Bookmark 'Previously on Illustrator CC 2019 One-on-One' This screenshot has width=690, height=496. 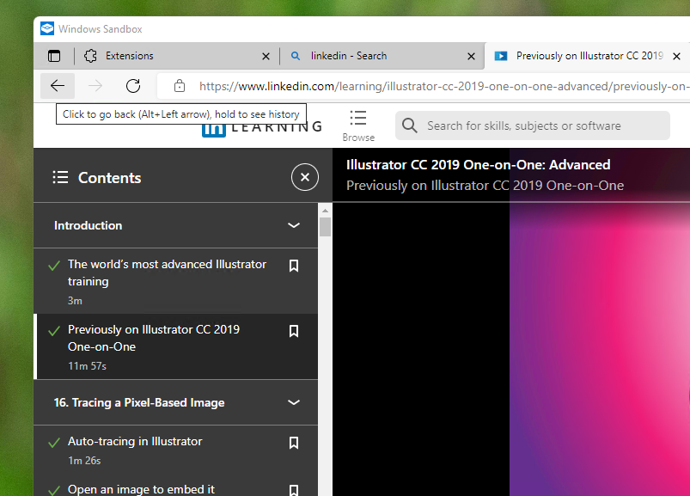pos(294,330)
